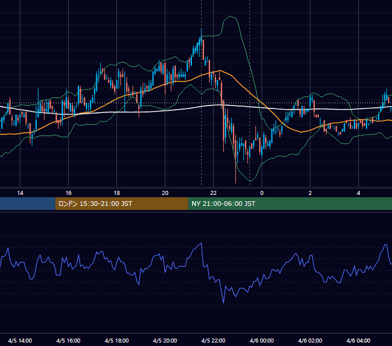392x346 pixels.
Task: Click the upper Bollinger band peak after 22:00
Action: [x=230, y=17]
